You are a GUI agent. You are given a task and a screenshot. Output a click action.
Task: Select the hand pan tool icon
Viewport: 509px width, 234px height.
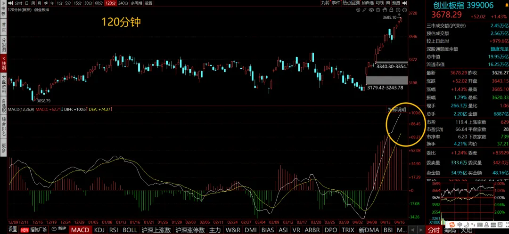coord(385,10)
